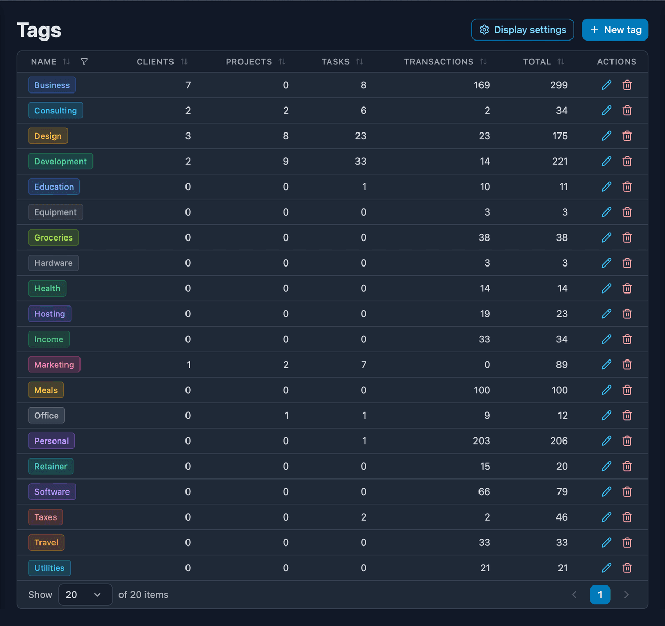Image resolution: width=665 pixels, height=626 pixels.
Task: Click the 'of 20 items' text
Action: click(x=143, y=595)
